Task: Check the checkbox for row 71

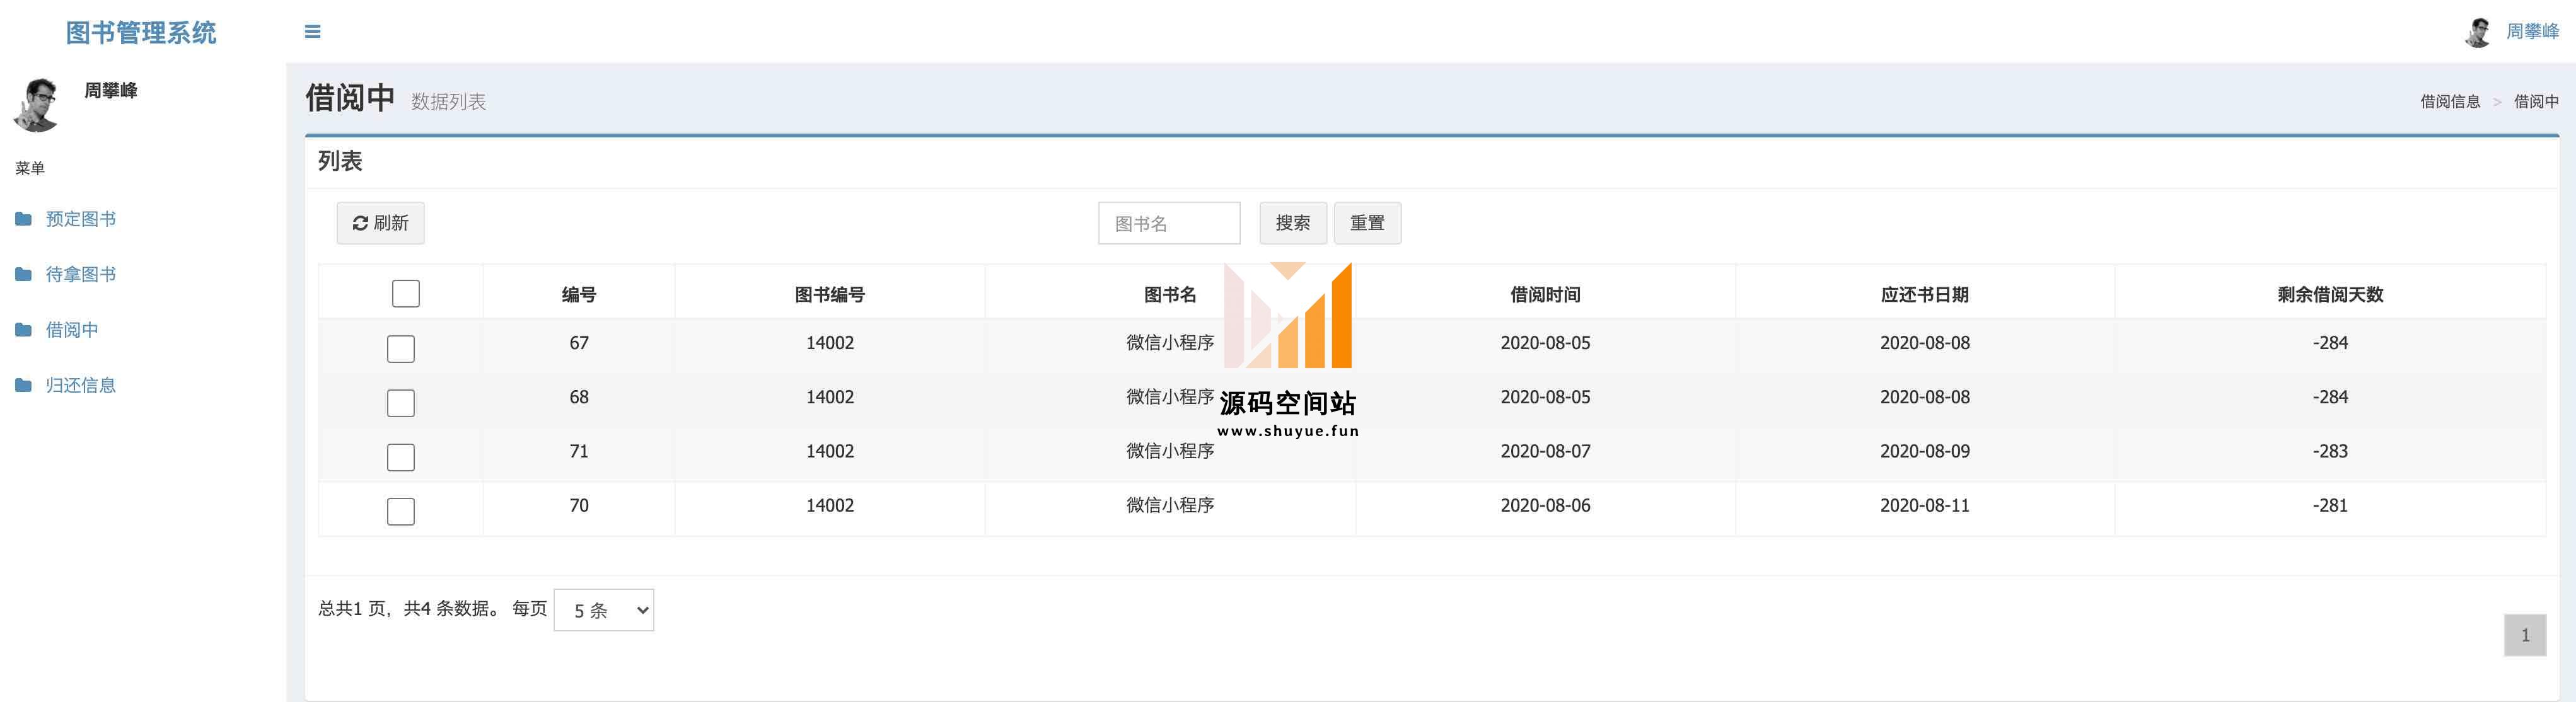Action: (401, 457)
